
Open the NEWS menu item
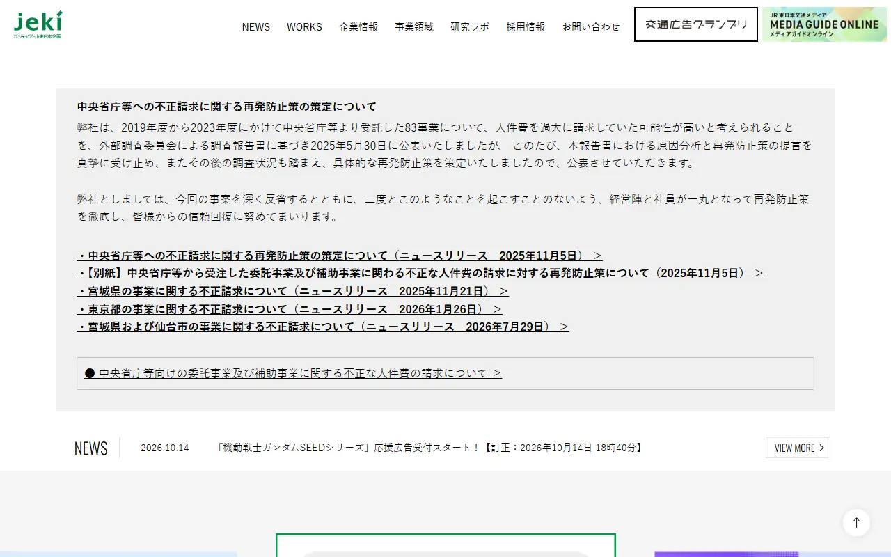tap(256, 26)
